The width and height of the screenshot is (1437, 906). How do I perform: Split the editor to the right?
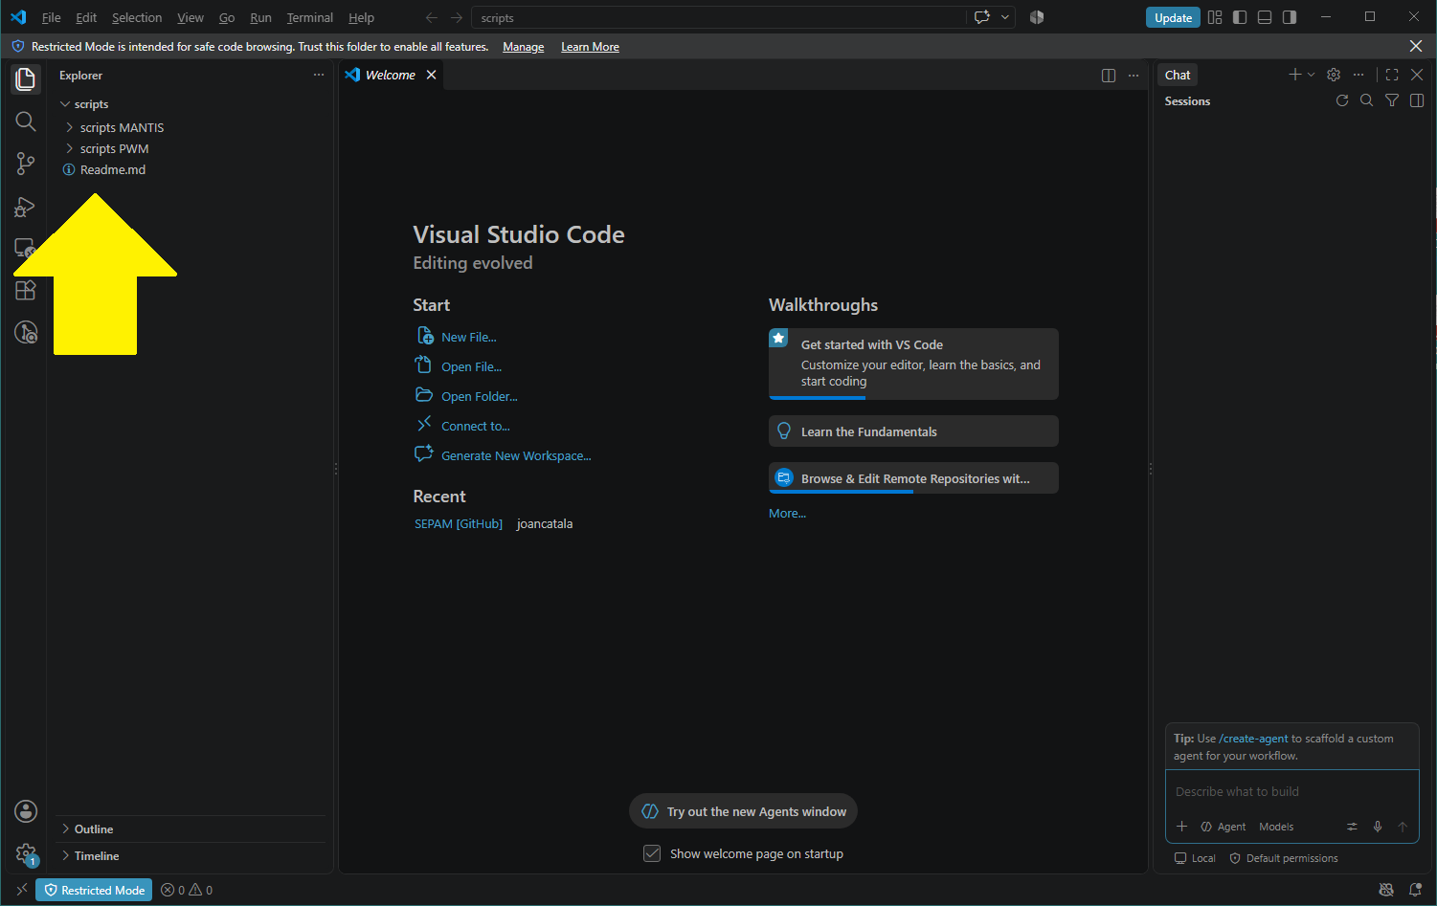1109,76
